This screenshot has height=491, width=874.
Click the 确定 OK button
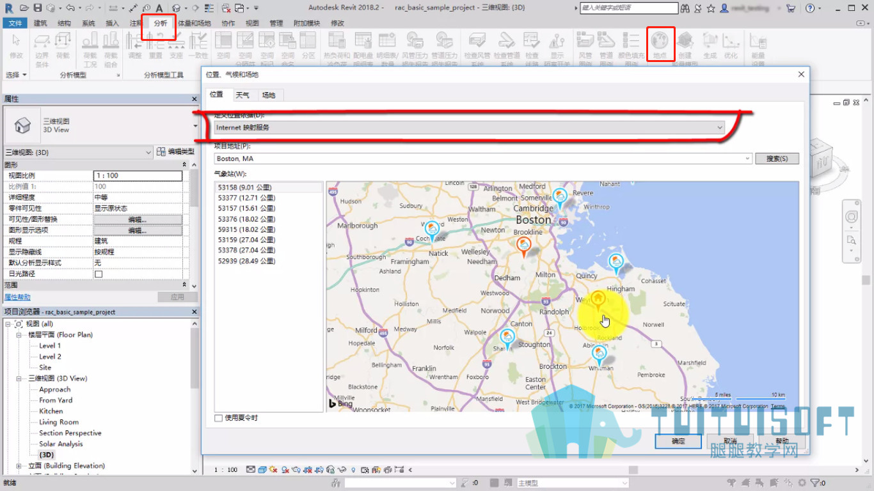pos(678,441)
